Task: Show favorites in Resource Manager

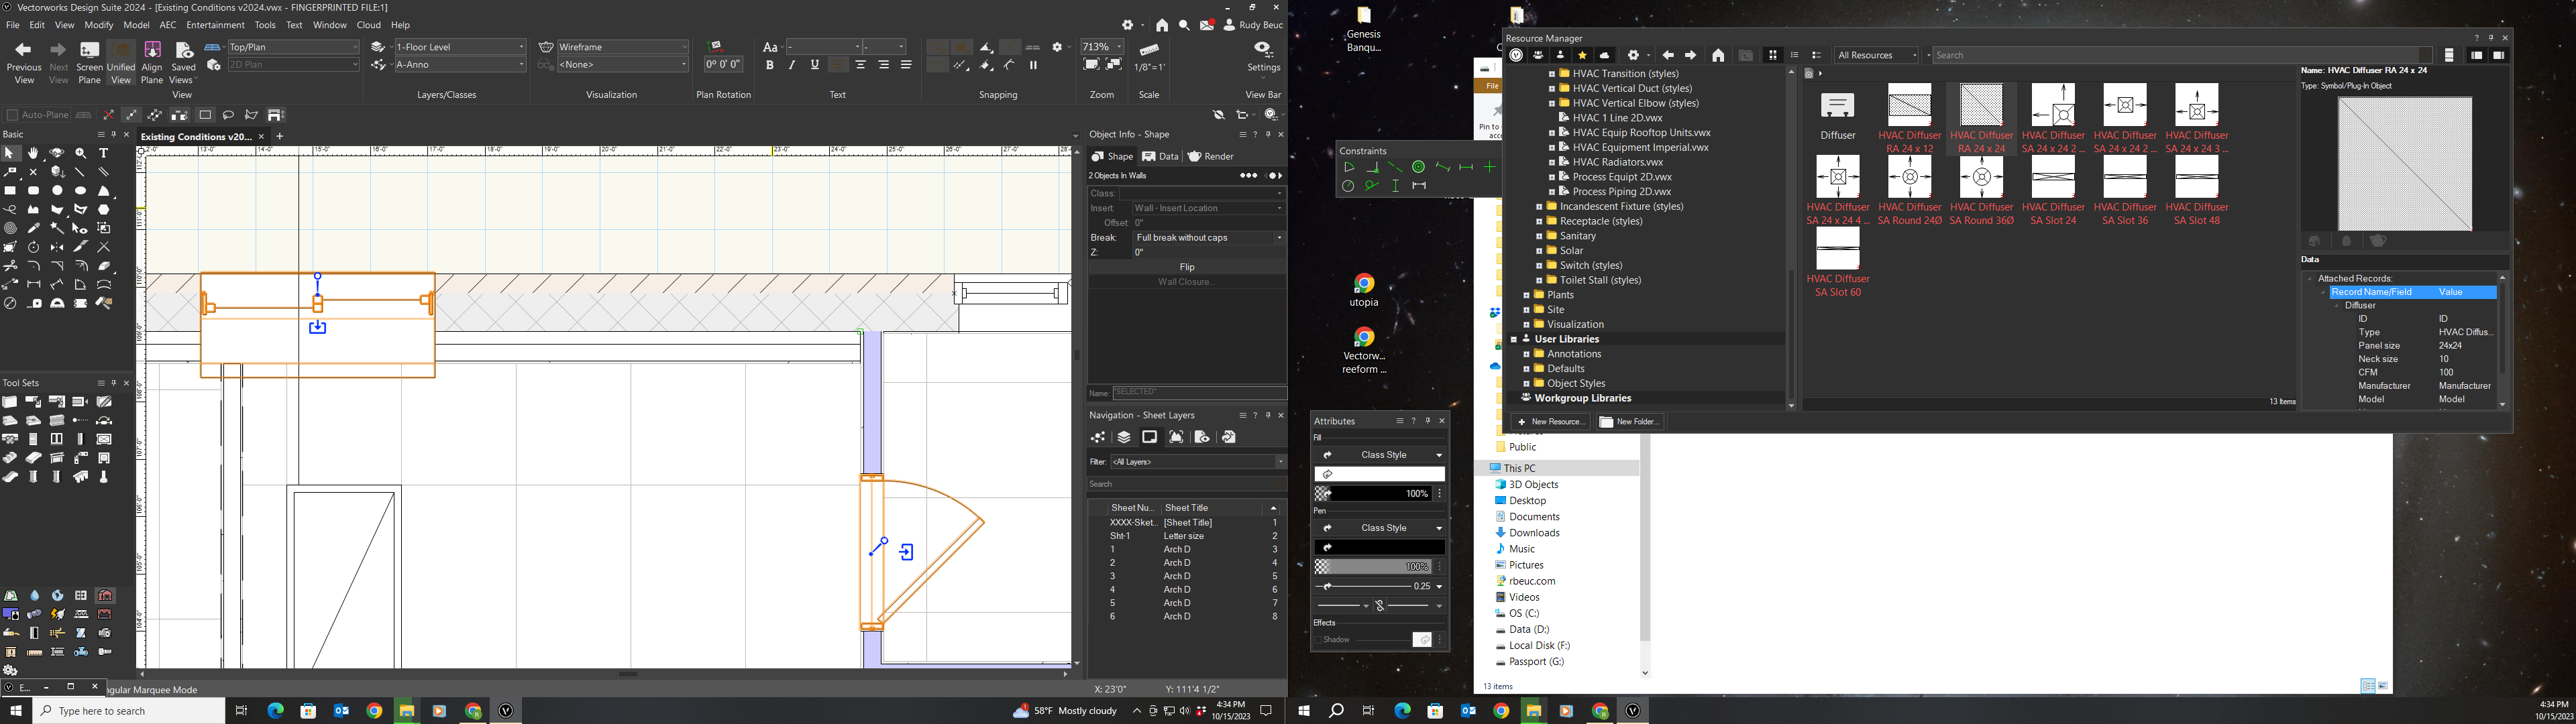Action: [1582, 56]
